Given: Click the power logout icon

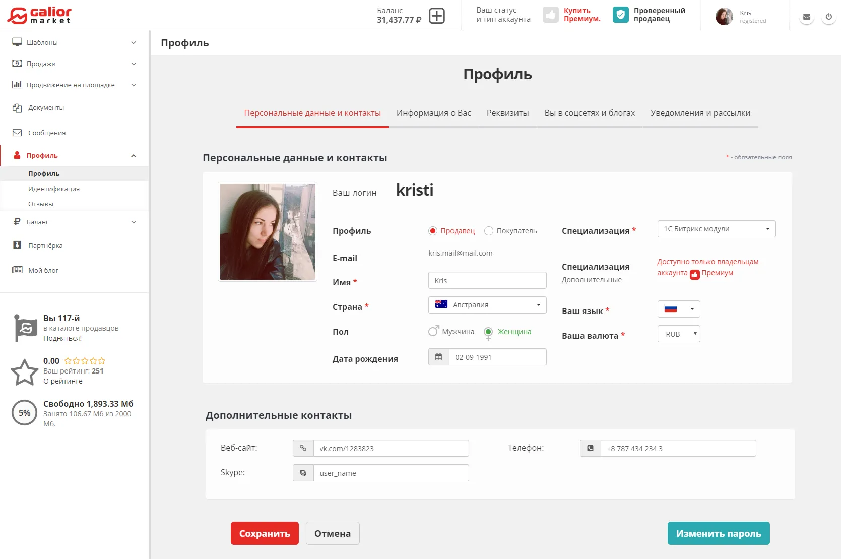Looking at the screenshot, I should (828, 17).
